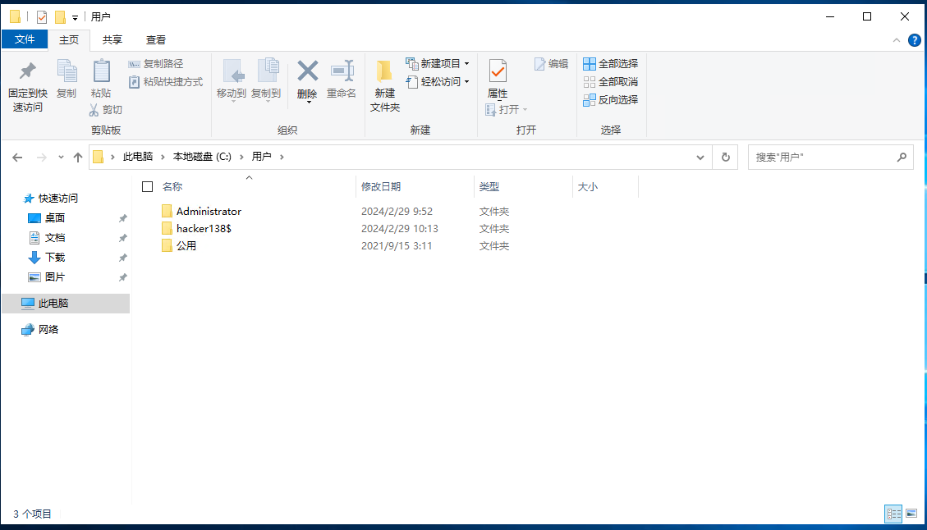Open the Easy Access dropdown
This screenshot has width=927, height=530.
tap(466, 82)
